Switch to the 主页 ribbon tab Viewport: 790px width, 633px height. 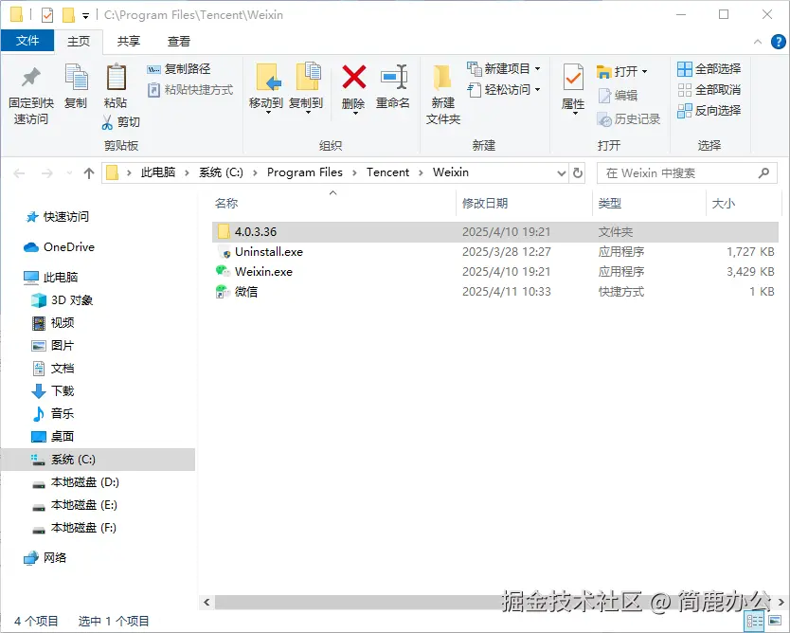[79, 42]
